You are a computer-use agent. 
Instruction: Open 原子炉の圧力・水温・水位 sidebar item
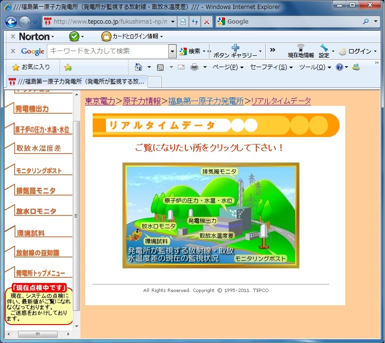(42, 129)
